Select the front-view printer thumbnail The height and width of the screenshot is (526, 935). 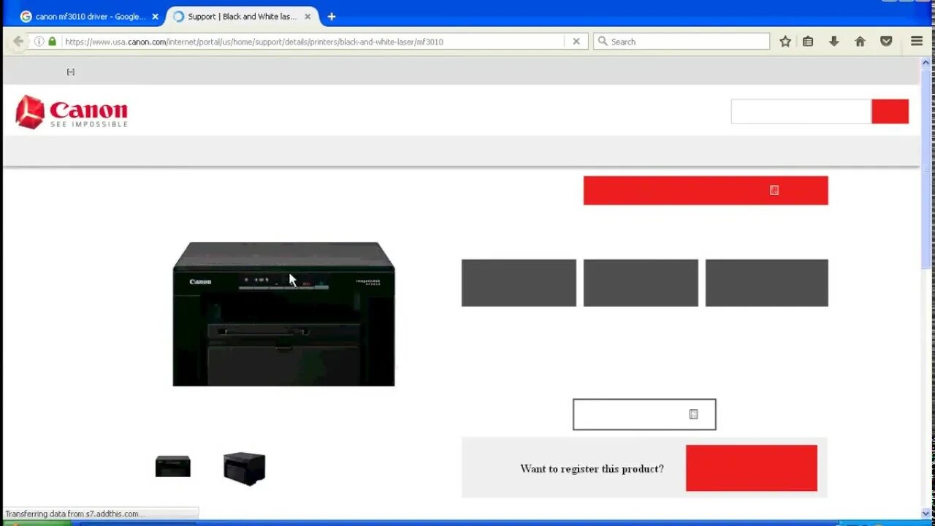(173, 466)
